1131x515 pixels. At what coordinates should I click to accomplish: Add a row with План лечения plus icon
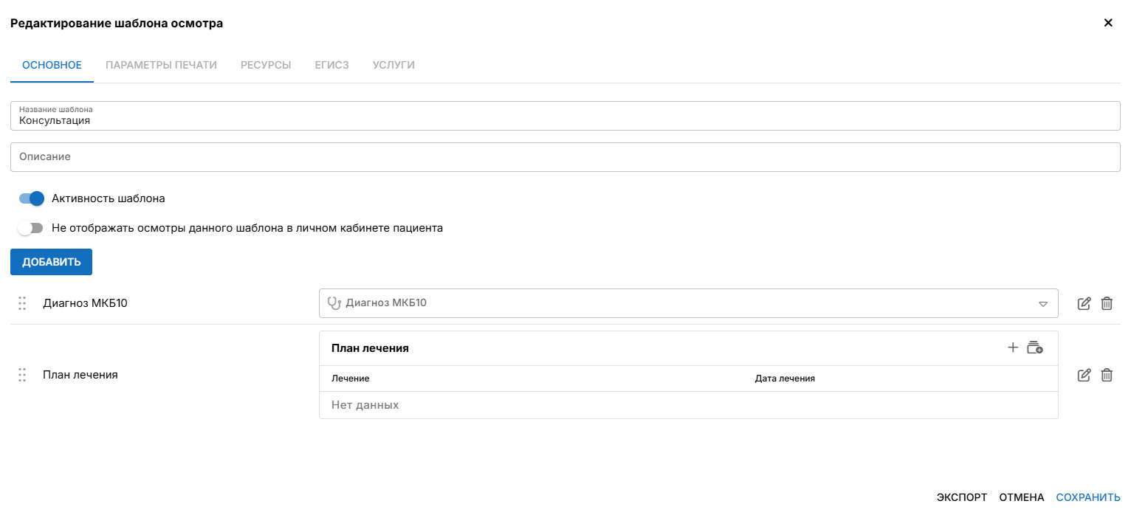pyautogui.click(x=1013, y=348)
